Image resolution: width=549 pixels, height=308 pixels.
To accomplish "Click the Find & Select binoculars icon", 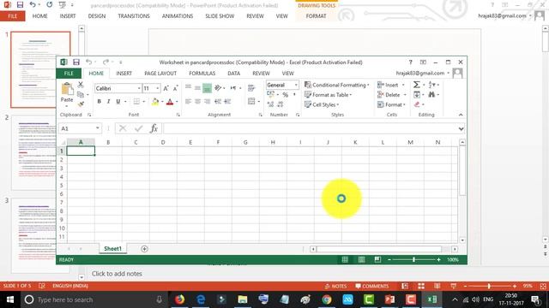I will coord(431,94).
